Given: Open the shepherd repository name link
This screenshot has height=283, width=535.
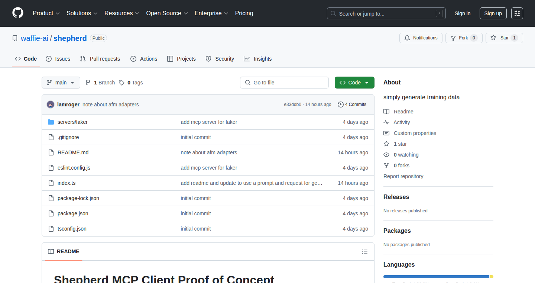Looking at the screenshot, I should click(70, 38).
